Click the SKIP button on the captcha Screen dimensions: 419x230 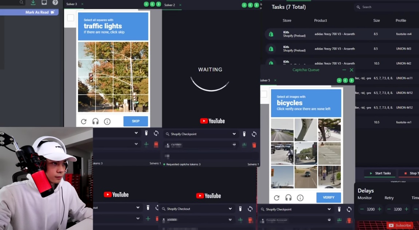[136, 121]
